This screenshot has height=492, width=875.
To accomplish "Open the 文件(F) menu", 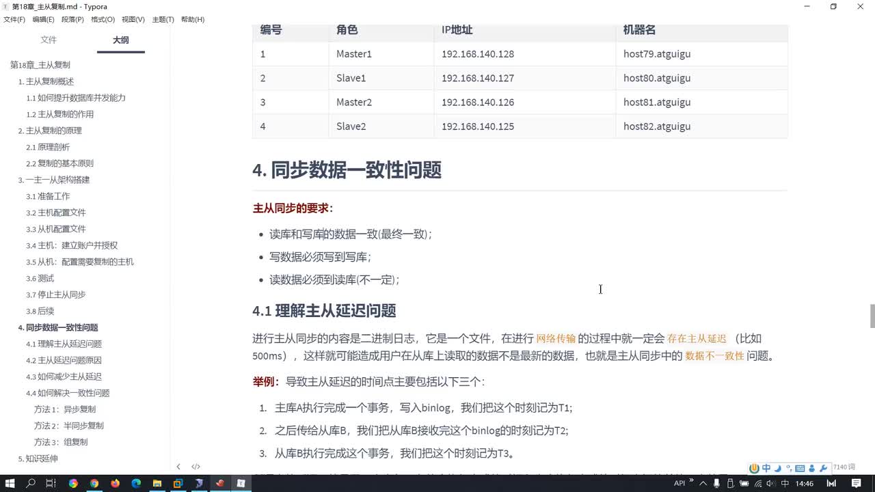I will click(x=14, y=19).
